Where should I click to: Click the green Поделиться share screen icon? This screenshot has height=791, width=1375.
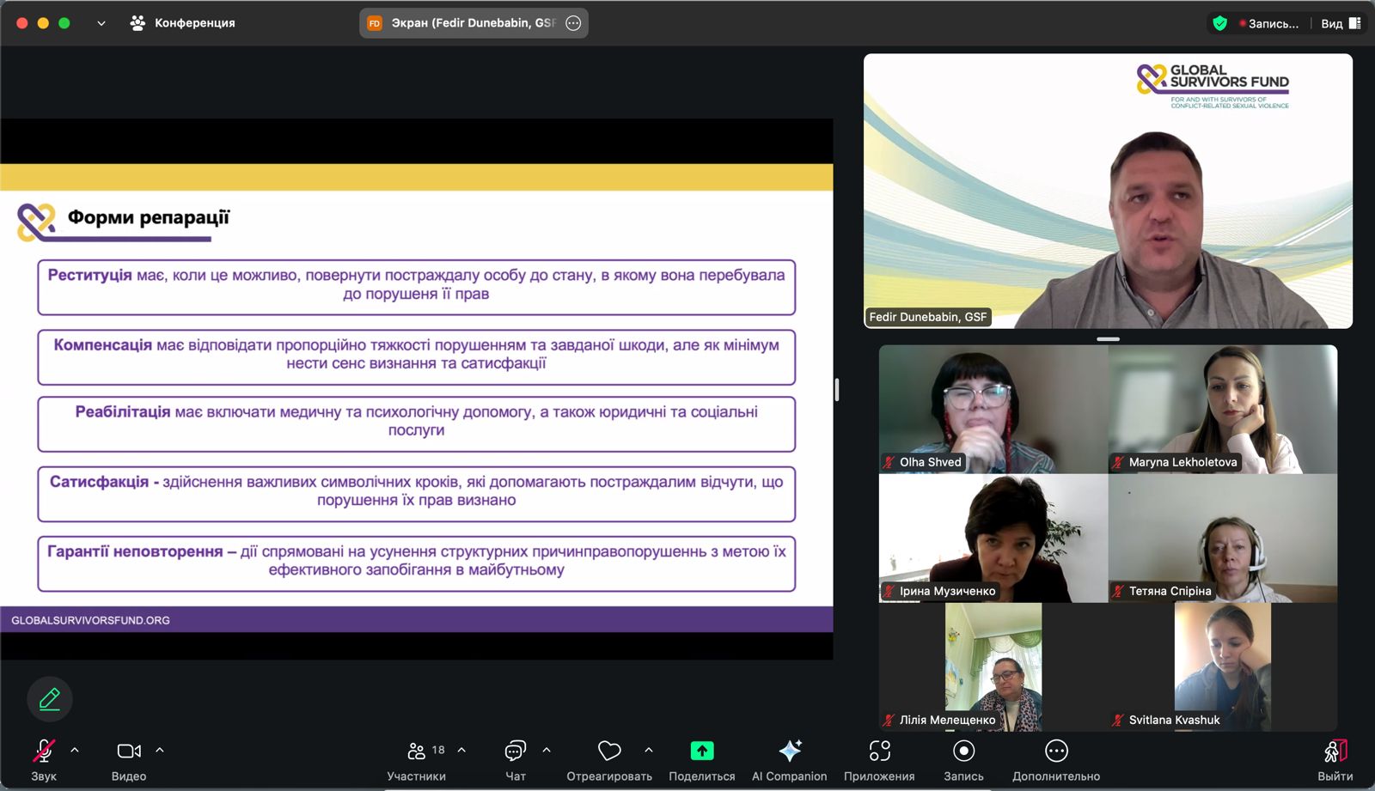click(x=702, y=751)
